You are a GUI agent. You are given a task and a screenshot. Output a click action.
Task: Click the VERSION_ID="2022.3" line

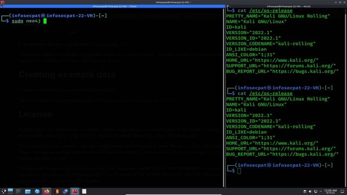253,121
